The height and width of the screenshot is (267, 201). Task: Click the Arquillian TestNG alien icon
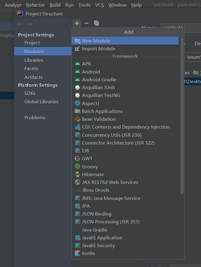(78, 95)
